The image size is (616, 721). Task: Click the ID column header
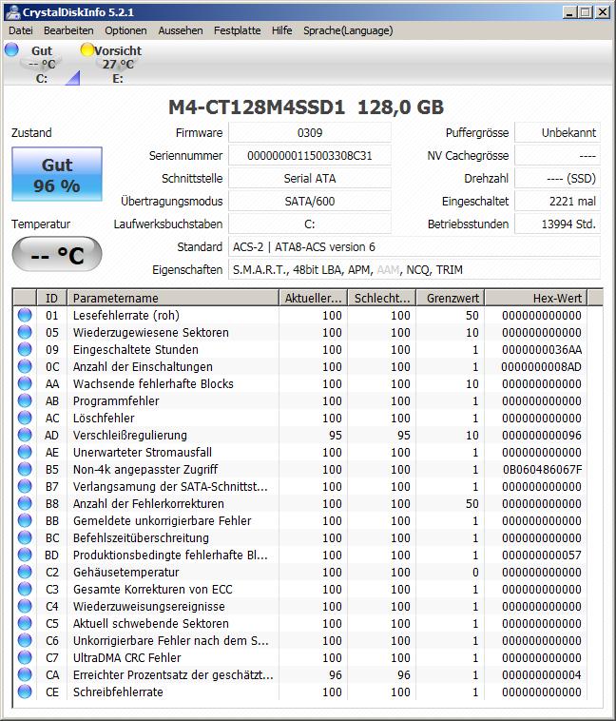(x=51, y=298)
